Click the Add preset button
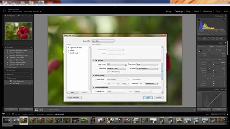This screenshot has height=129, width=230. click(72, 92)
